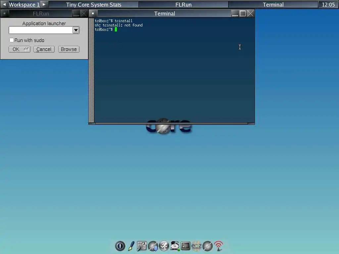The image size is (339, 254).
Task: Launch the Editor pen icon in dock
Action: (131, 246)
